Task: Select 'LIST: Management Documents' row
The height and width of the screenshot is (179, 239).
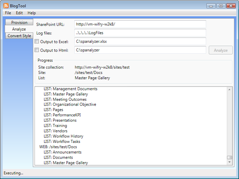Action: [x=71, y=89]
